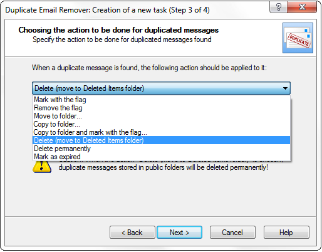Viewport: 322px width, 252px height.
Task: Open the Help button at bottom
Action: 286,232
